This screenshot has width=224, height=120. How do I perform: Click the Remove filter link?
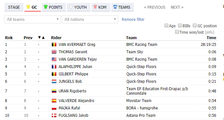(133, 19)
